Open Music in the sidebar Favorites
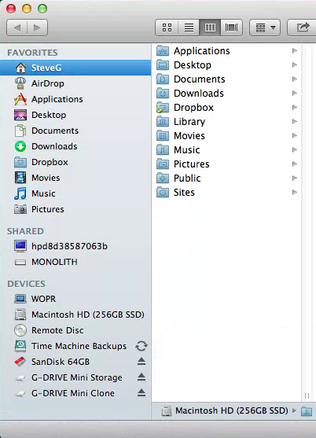This screenshot has height=438, width=316. point(75,193)
